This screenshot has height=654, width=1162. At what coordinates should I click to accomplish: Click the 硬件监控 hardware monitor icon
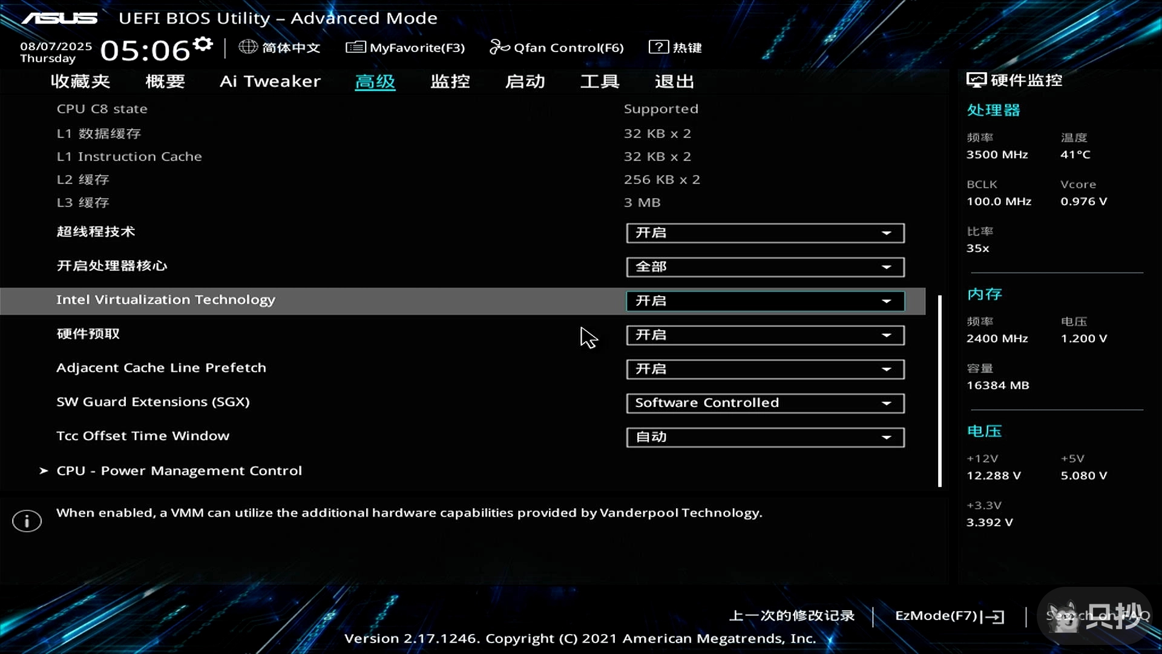976,79
